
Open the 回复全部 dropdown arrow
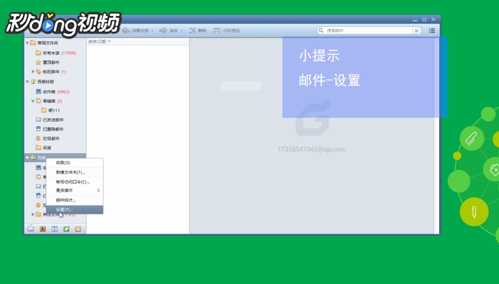pos(152,31)
